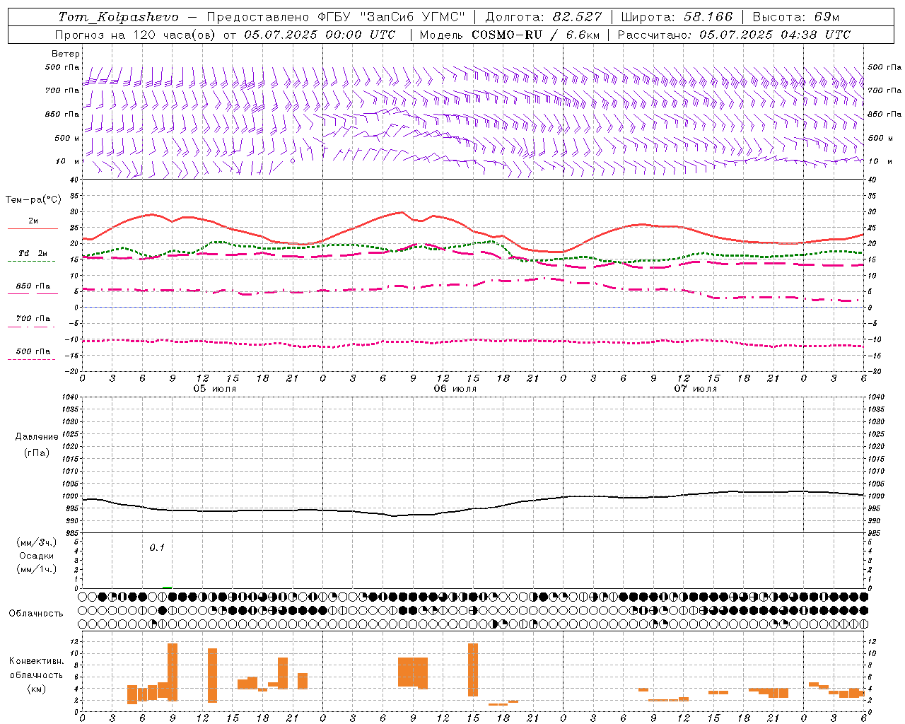Click the small green precipitation bar
This screenshot has width=905, height=724.
pyautogui.click(x=167, y=587)
